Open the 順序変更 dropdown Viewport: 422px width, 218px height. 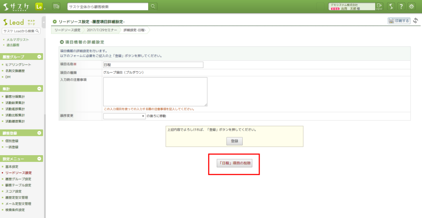124,116
